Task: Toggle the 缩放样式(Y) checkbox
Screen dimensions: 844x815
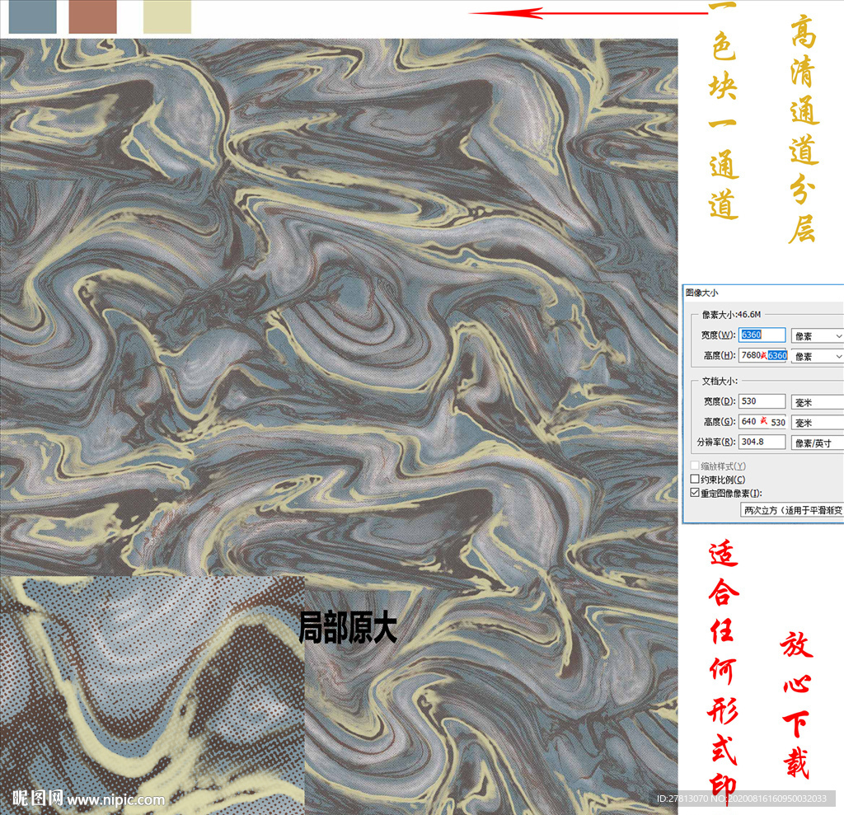Action: click(695, 466)
